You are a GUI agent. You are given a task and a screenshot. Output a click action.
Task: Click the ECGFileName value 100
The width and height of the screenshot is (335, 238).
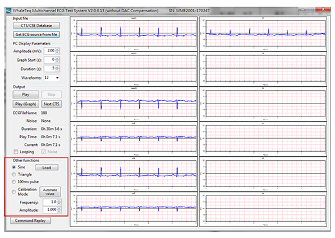44,113
